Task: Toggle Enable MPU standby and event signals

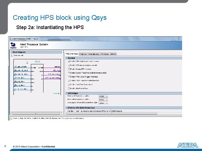Action: [69, 61]
